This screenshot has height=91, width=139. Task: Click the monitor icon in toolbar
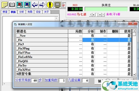pyautogui.click(x=57, y=5)
